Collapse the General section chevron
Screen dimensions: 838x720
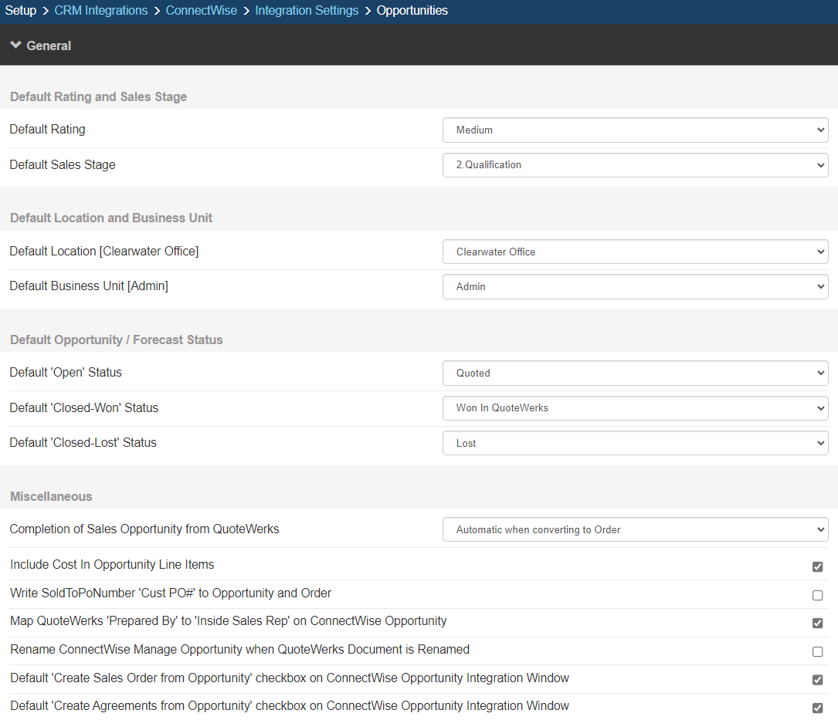coord(15,46)
